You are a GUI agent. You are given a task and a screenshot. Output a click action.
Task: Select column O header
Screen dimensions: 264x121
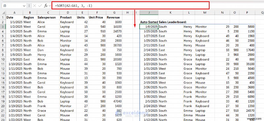click(x=235, y=13)
